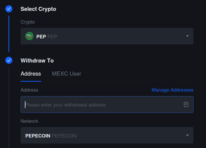Click the vertical blue step progress line
The height and width of the screenshot is (148, 206).
[9, 34]
